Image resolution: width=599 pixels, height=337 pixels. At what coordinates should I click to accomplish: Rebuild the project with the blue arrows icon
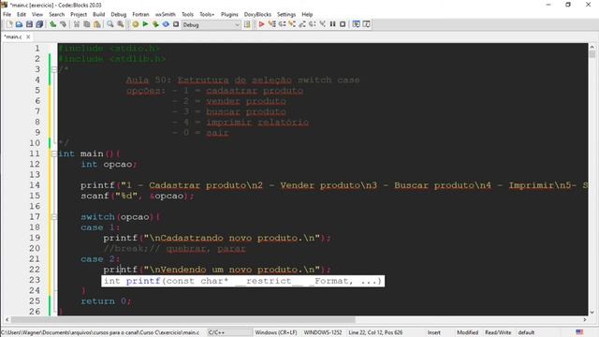click(166, 24)
